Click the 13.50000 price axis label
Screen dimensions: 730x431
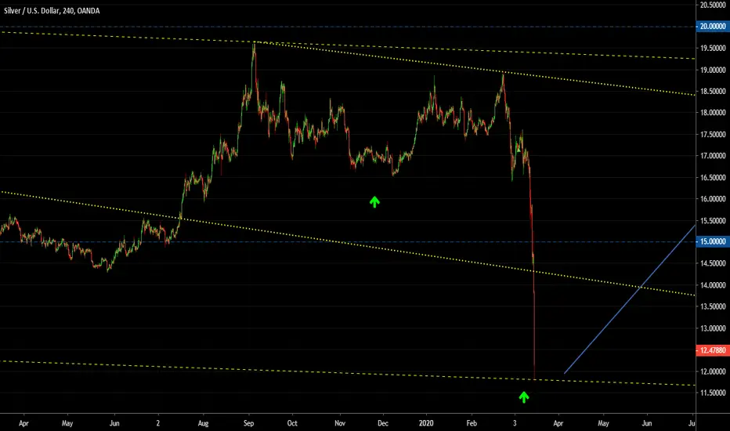pyautogui.click(x=713, y=306)
